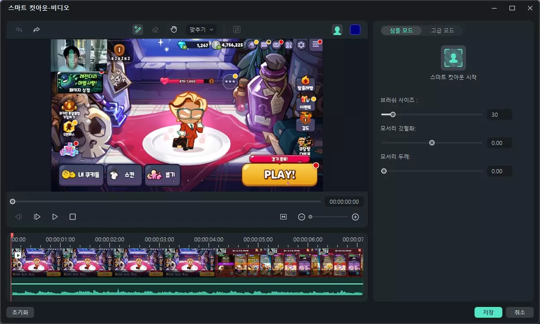The height and width of the screenshot is (324, 540).
Task: Click the red playhead marker on timeline
Action: click(12, 235)
